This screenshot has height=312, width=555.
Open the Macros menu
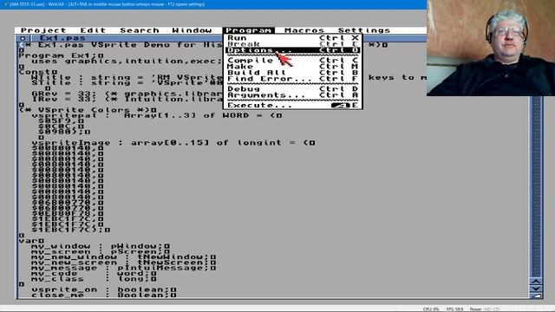(304, 30)
